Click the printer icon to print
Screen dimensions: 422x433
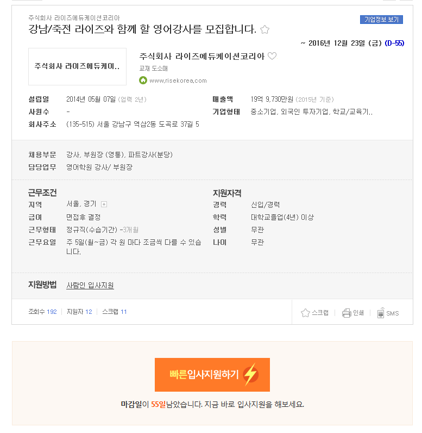point(347,313)
